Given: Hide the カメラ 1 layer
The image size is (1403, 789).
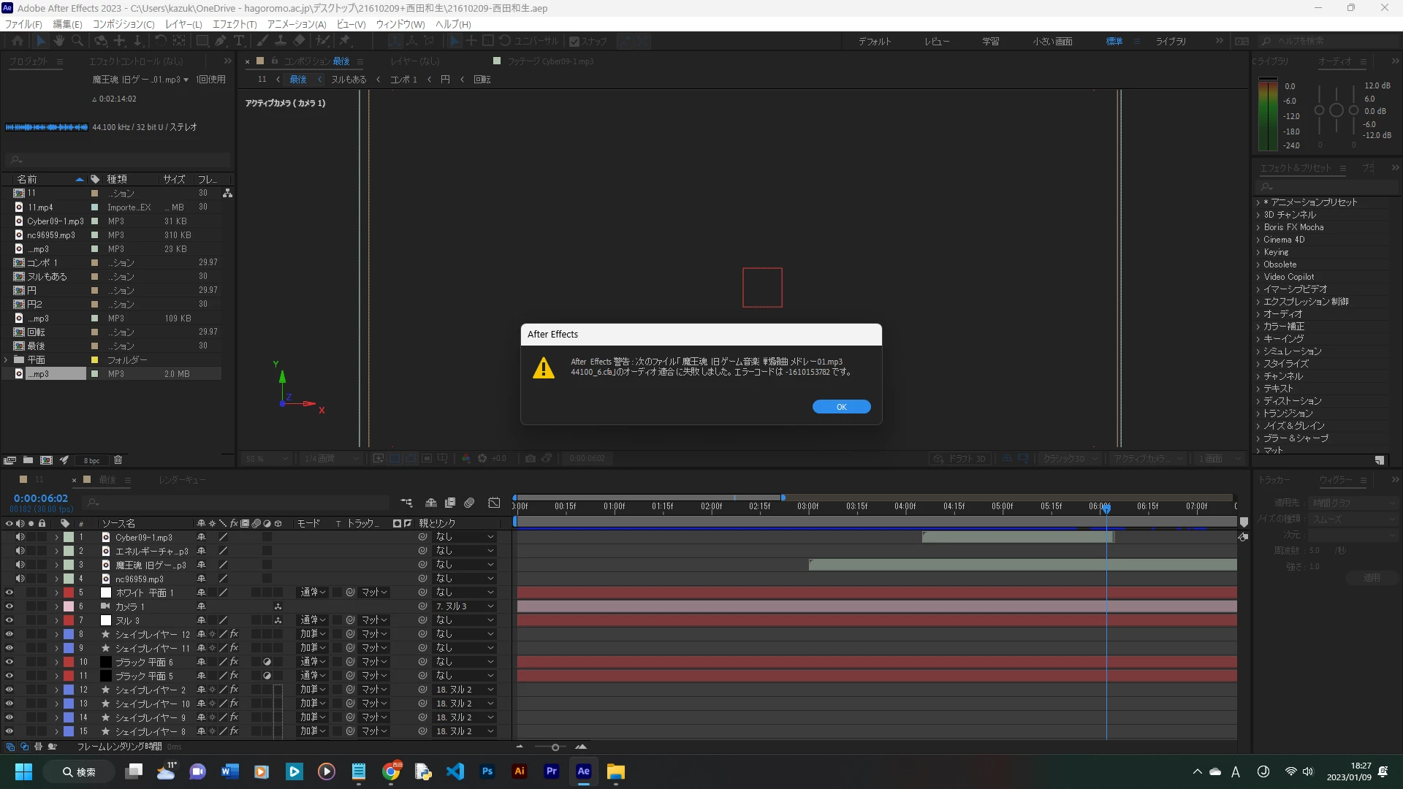Looking at the screenshot, I should (9, 606).
